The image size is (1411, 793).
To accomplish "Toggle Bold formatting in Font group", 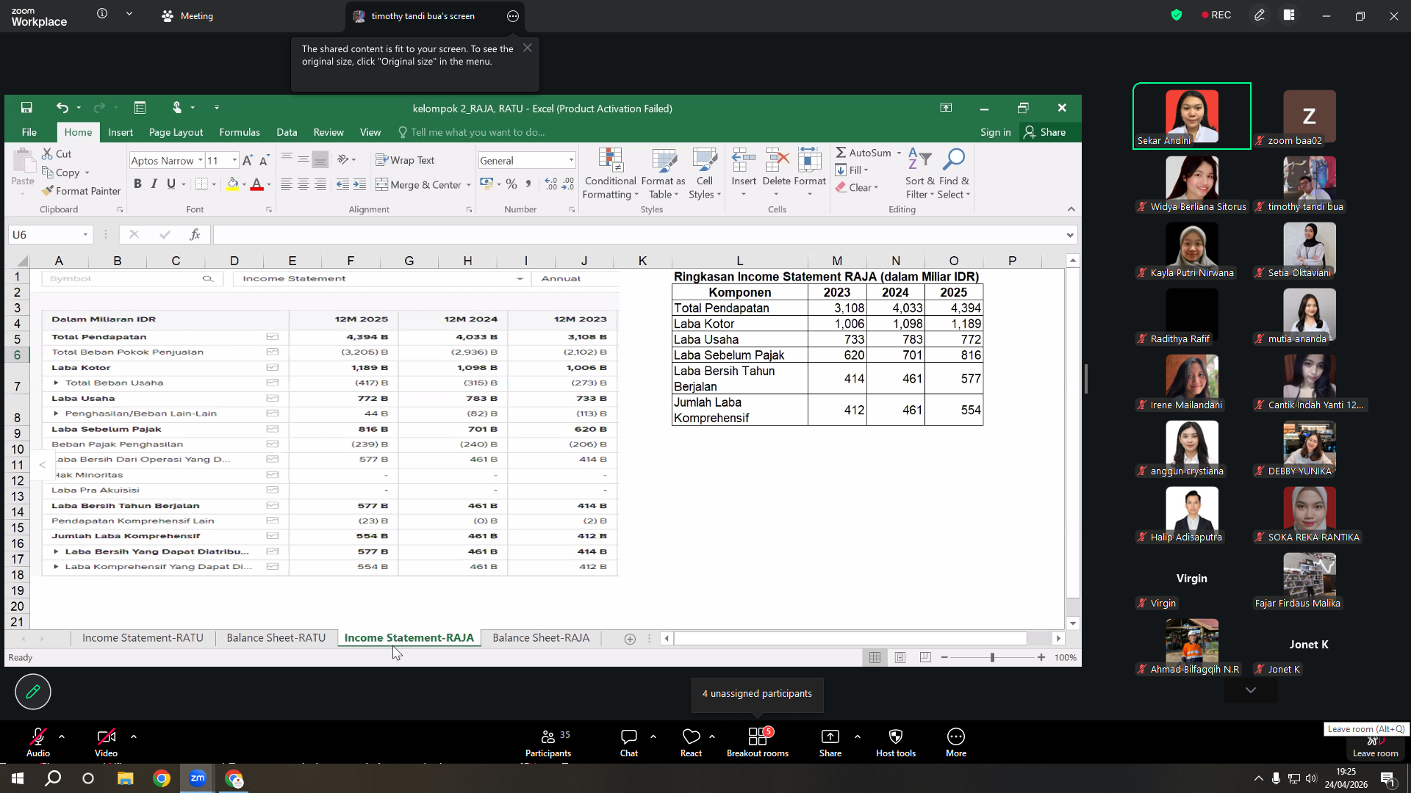I will coord(137,184).
